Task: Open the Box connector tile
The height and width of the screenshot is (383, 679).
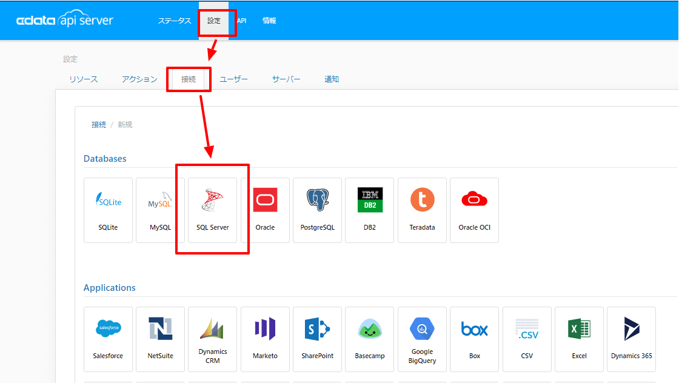Action: [475, 339]
